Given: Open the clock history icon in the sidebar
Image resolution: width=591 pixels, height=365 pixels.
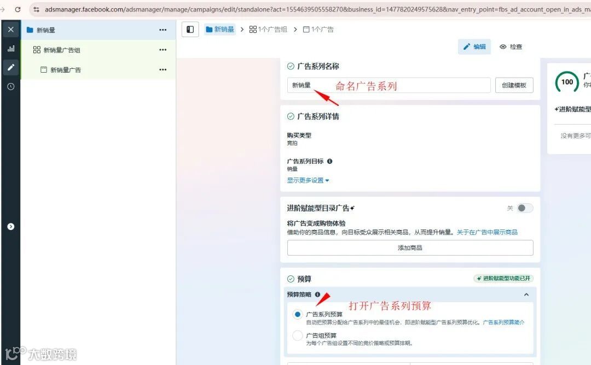Looking at the screenshot, I should coord(11,86).
